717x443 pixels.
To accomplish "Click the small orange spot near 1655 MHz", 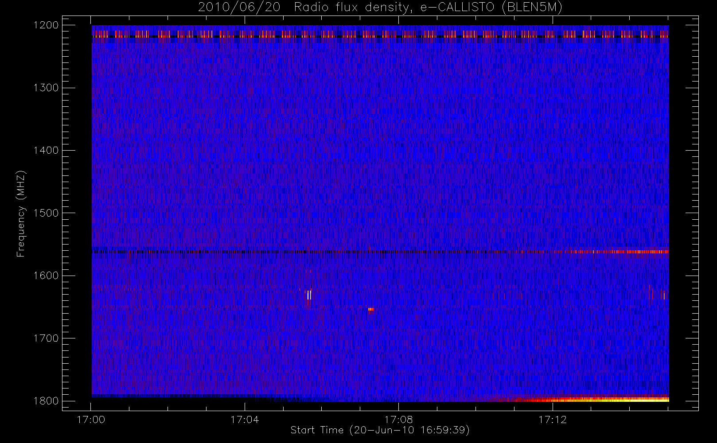I will 371,309.
